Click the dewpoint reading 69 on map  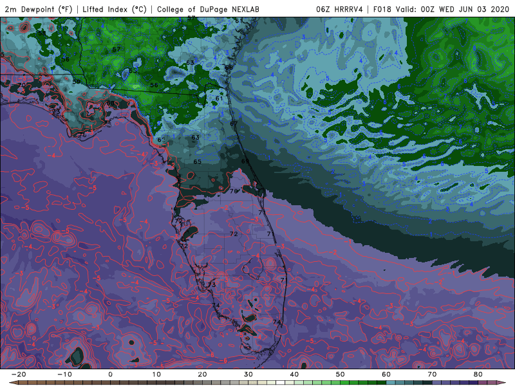[245, 161]
